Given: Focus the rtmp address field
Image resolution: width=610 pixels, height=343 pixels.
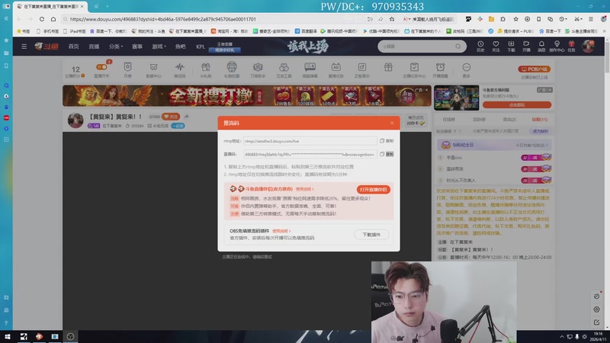Looking at the screenshot, I should tap(310, 141).
